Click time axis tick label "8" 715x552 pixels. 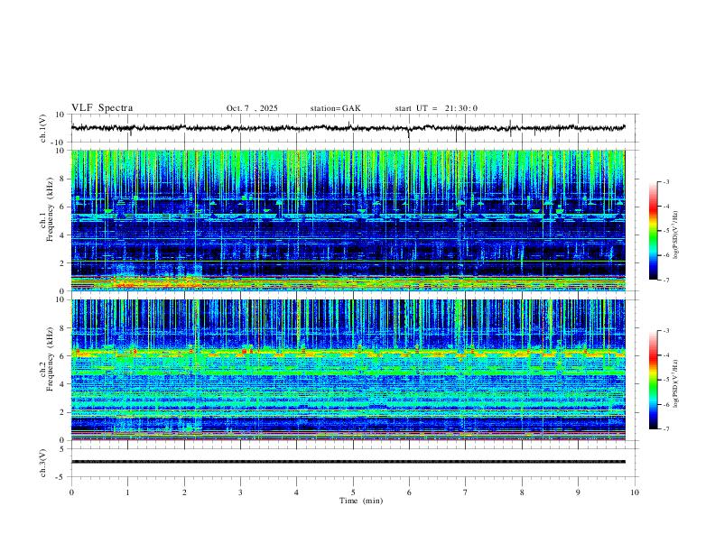coord(522,492)
